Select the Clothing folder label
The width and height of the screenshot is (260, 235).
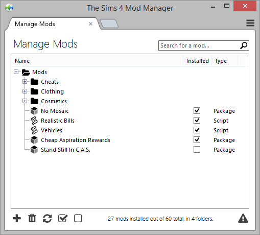(53, 91)
